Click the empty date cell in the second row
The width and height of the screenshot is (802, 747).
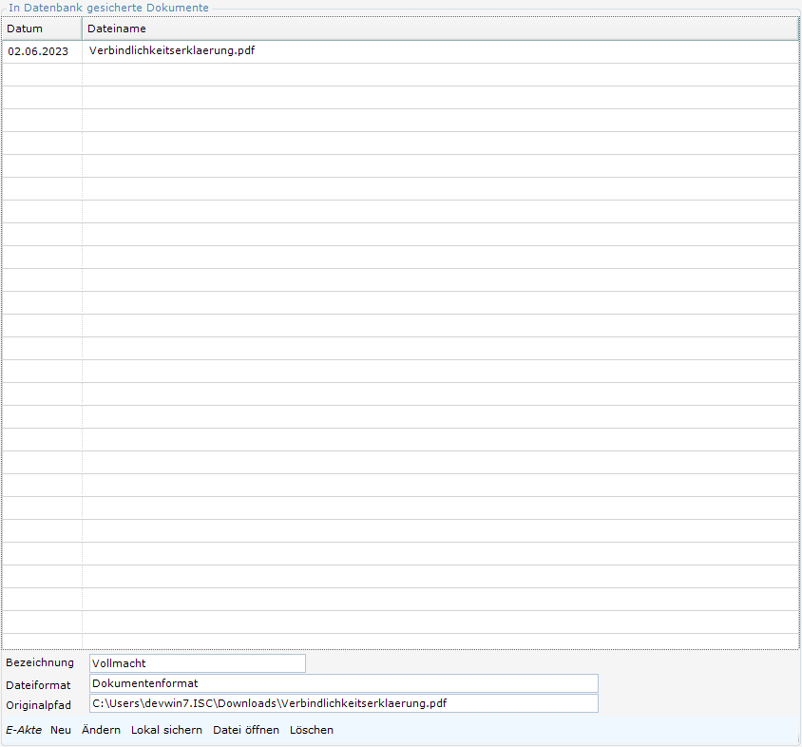pos(42,75)
